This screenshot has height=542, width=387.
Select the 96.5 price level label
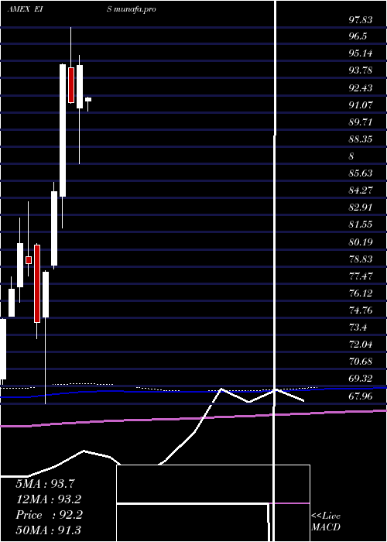358,36
